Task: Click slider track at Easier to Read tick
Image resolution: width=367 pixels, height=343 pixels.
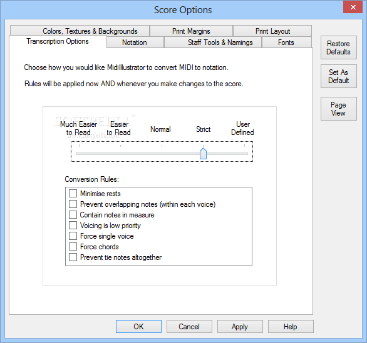Action: (120, 154)
